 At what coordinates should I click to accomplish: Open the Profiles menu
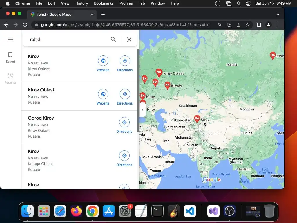tap(126, 3)
